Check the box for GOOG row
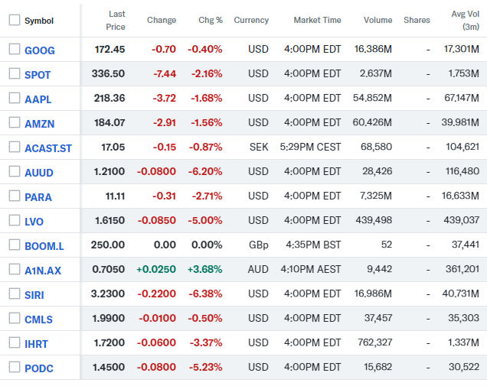The height and width of the screenshot is (386, 487). (15, 50)
